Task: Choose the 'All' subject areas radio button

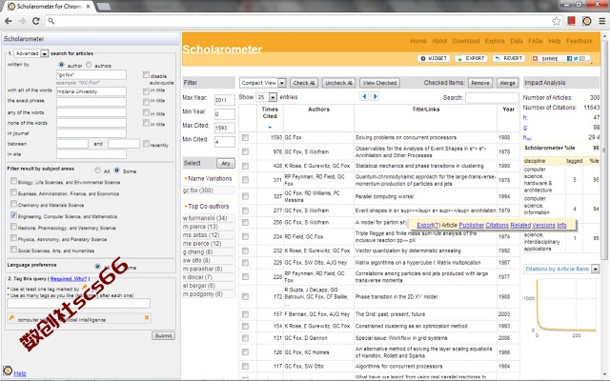Action: tap(97, 170)
